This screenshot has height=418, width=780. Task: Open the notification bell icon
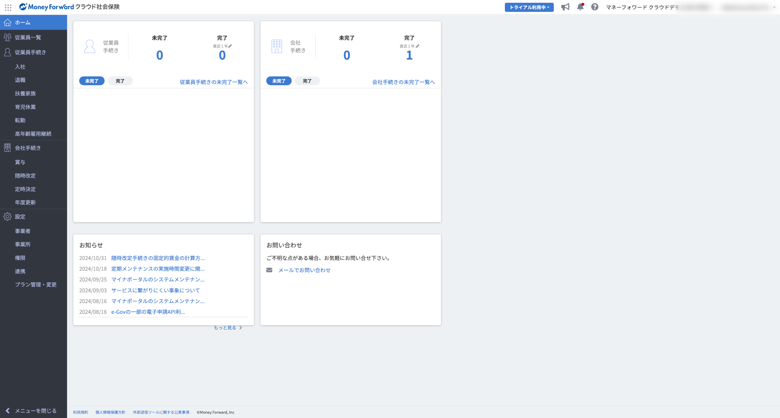pyautogui.click(x=580, y=7)
